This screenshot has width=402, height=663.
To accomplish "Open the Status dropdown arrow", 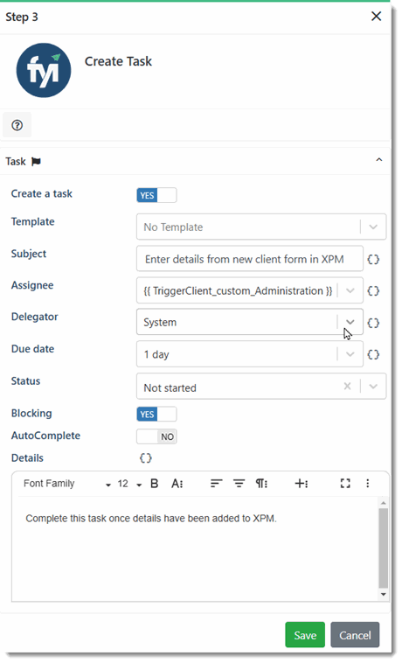I will [x=373, y=386].
